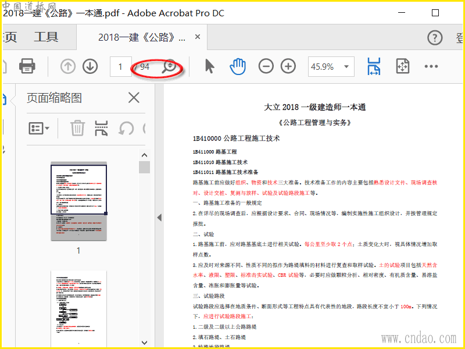Click heading 1B410000 公路工程施工技术

pyautogui.click(x=237, y=138)
